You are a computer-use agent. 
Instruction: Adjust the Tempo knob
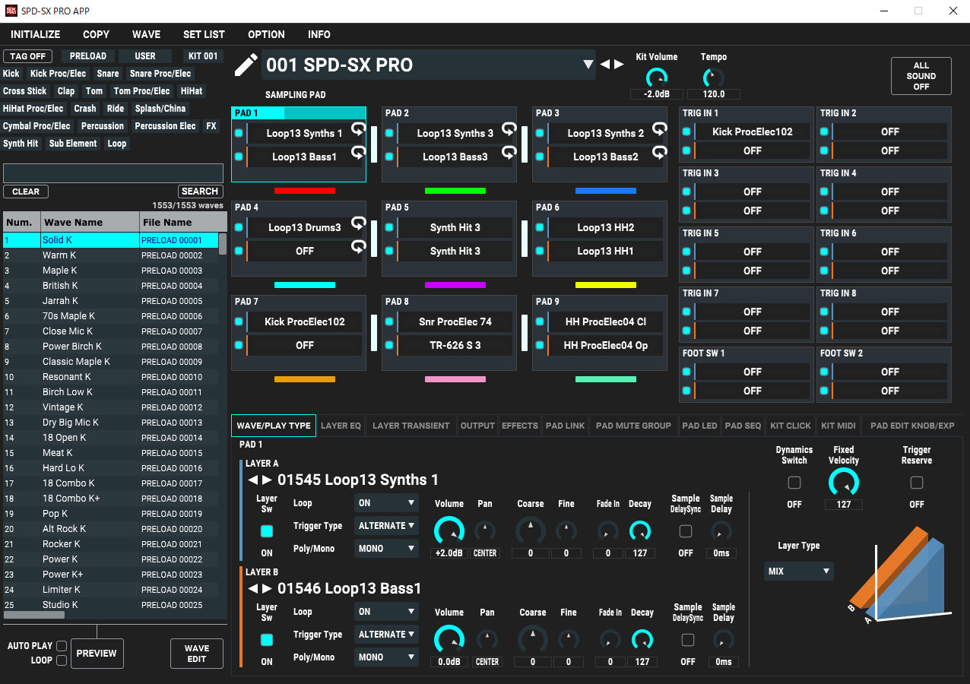[x=713, y=78]
